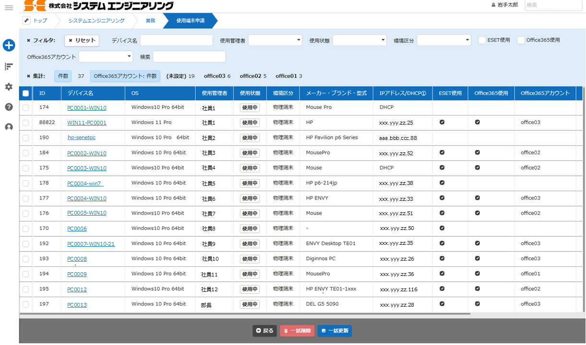Image resolution: width=586 pixels, height=345 pixels.
Task: Click the blue plus add-new icon
Action: [x=9, y=46]
